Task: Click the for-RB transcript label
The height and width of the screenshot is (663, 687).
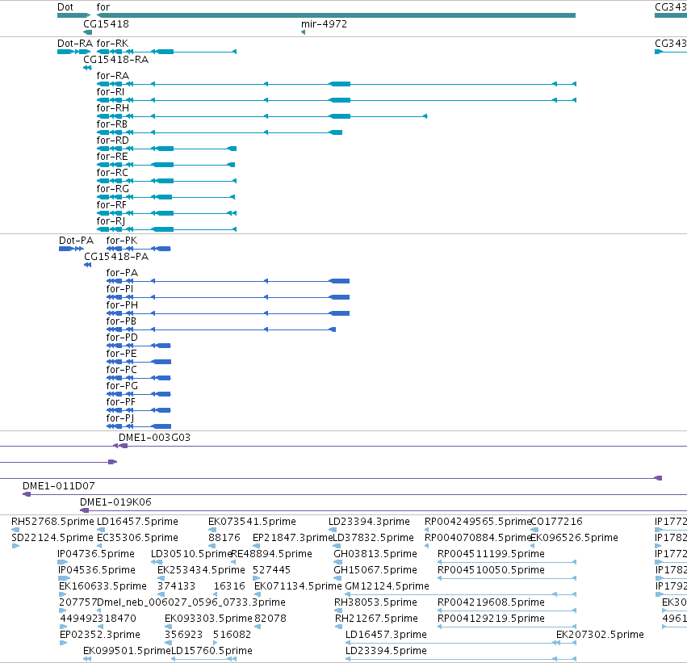Action: (111, 124)
